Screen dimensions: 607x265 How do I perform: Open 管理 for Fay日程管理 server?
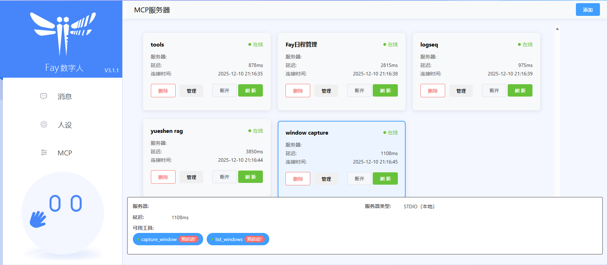click(x=326, y=91)
